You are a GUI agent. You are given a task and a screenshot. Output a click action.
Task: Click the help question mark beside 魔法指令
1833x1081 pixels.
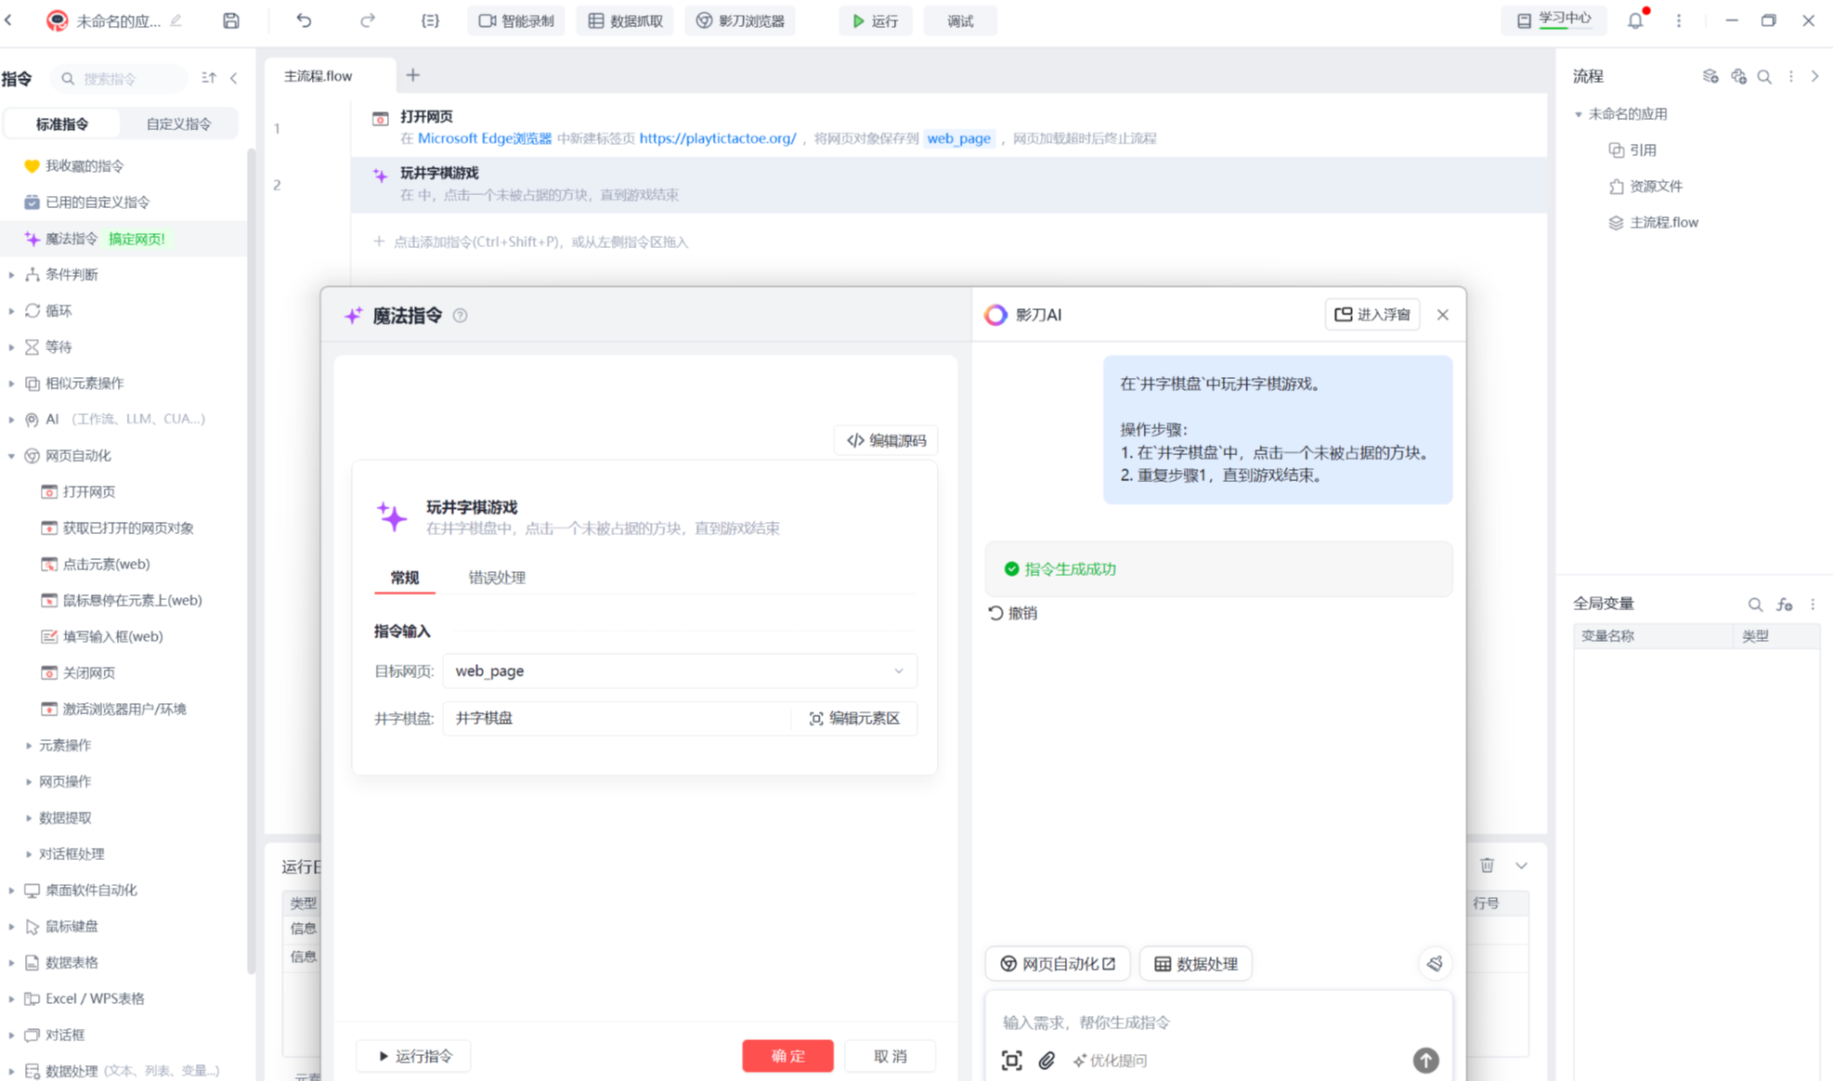pyautogui.click(x=460, y=316)
